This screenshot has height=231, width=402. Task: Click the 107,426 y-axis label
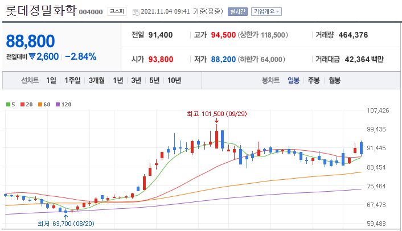click(378, 110)
